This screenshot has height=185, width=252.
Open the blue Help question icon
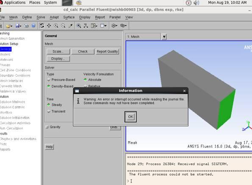(x=33, y=26)
